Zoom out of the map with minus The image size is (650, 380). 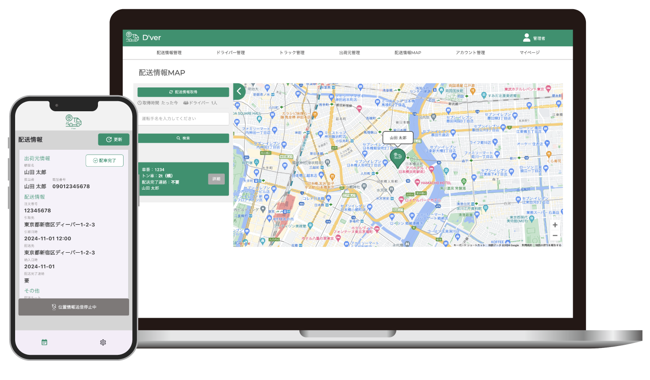coord(555,236)
